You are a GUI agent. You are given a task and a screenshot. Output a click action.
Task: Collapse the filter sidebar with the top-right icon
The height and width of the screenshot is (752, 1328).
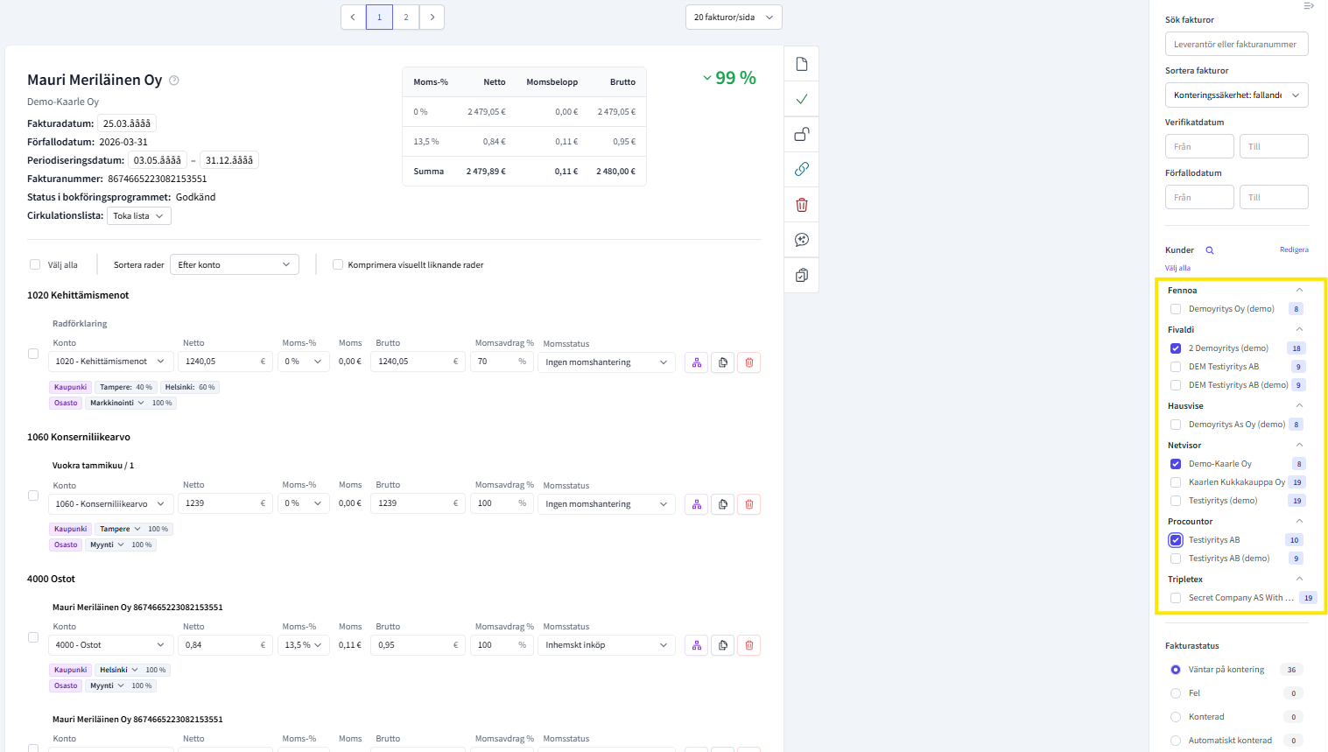1309,6
